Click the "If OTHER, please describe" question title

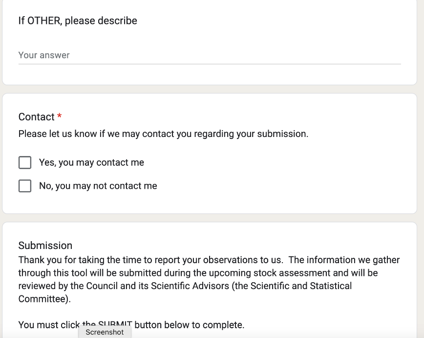78,21
